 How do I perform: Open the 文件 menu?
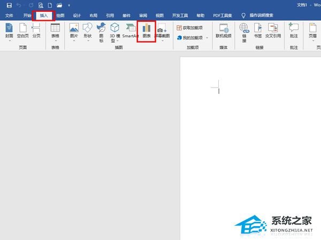pyautogui.click(x=9, y=15)
